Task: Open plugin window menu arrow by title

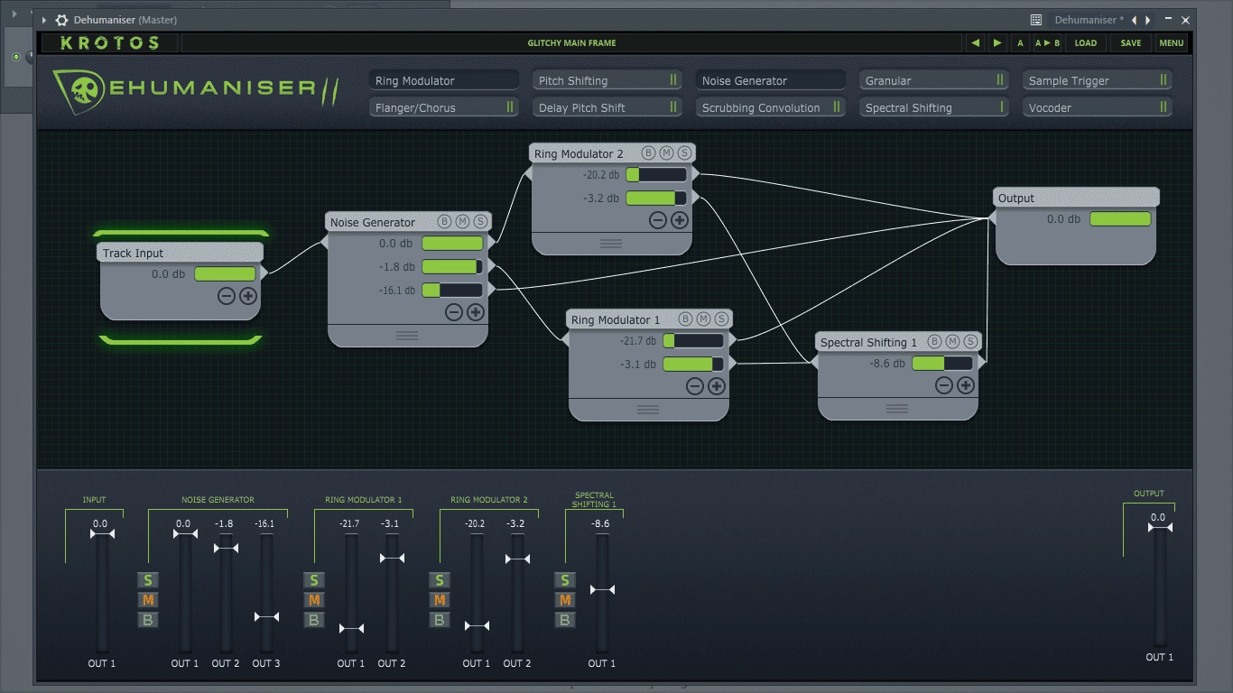Action: tap(44, 20)
